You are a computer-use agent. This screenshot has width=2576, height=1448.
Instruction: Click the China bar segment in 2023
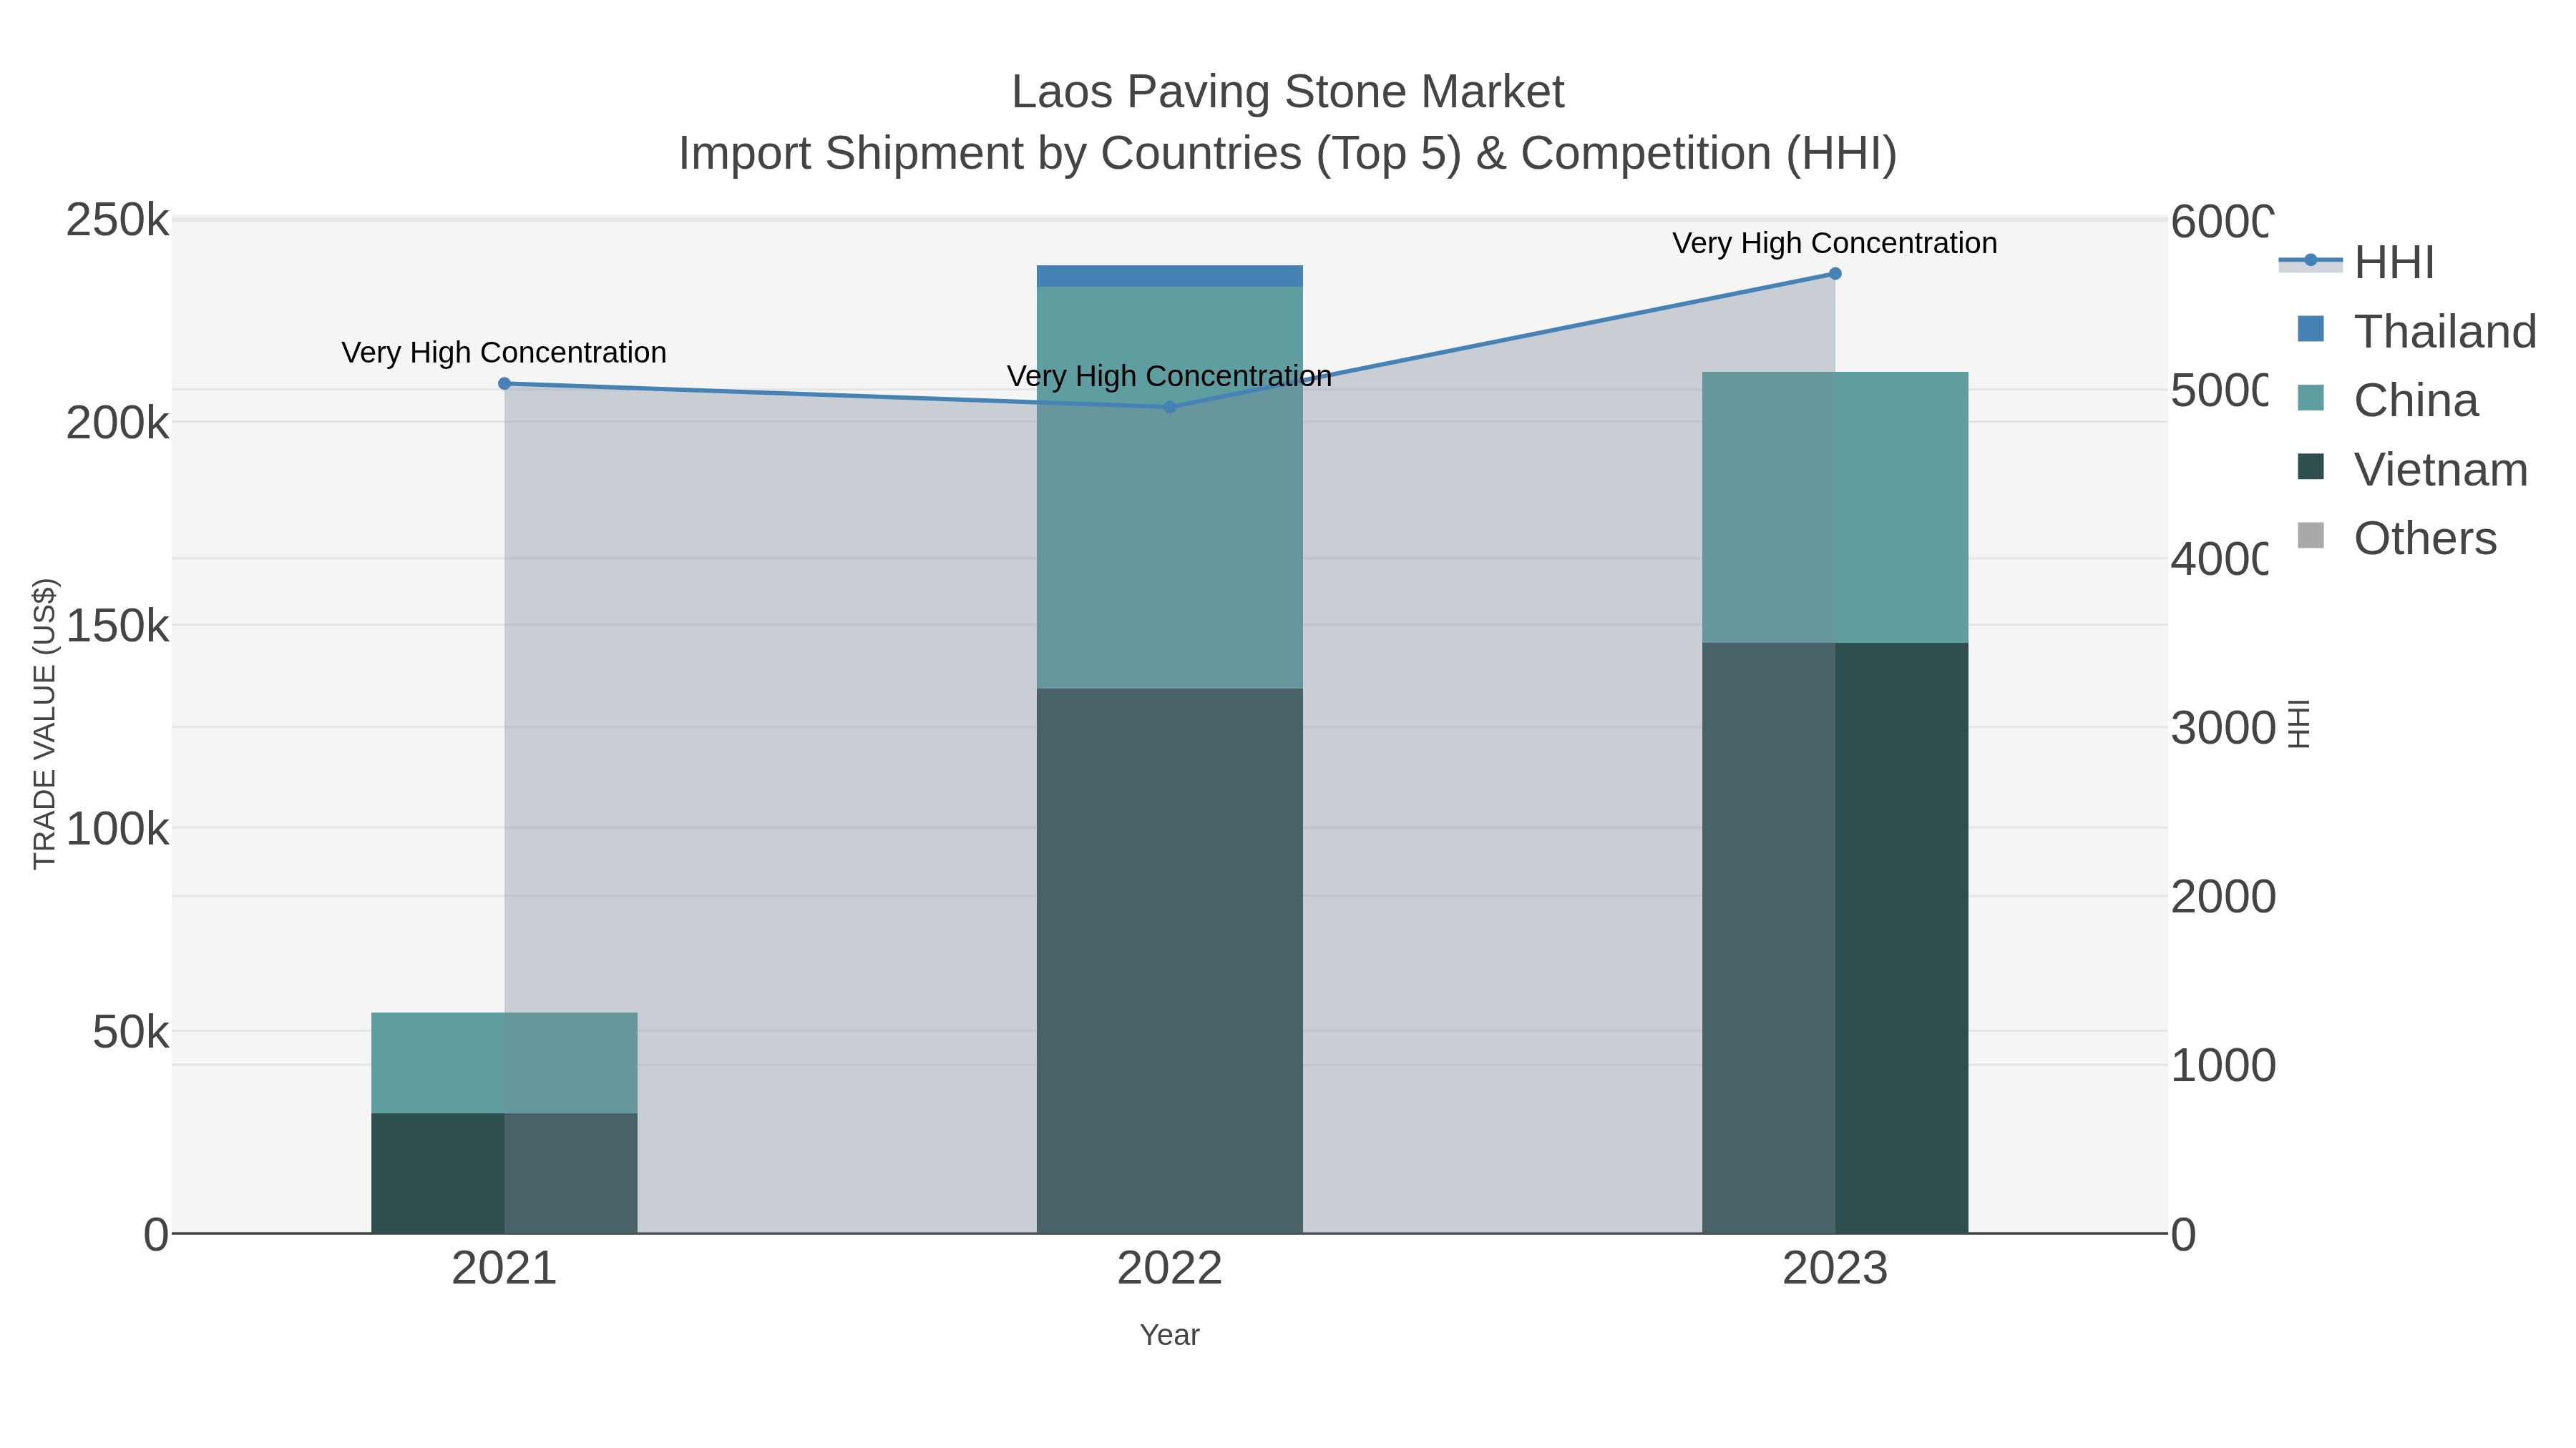(1835, 508)
